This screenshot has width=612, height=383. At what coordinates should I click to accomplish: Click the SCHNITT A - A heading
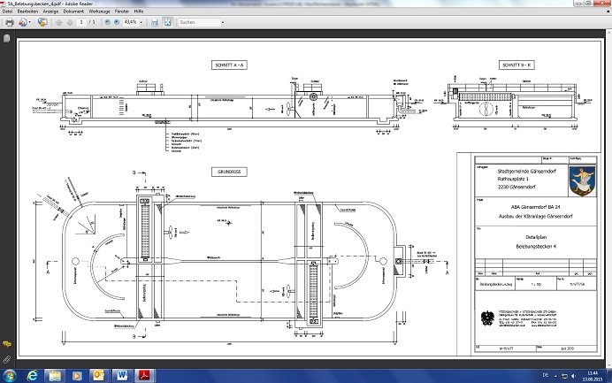[x=229, y=65]
